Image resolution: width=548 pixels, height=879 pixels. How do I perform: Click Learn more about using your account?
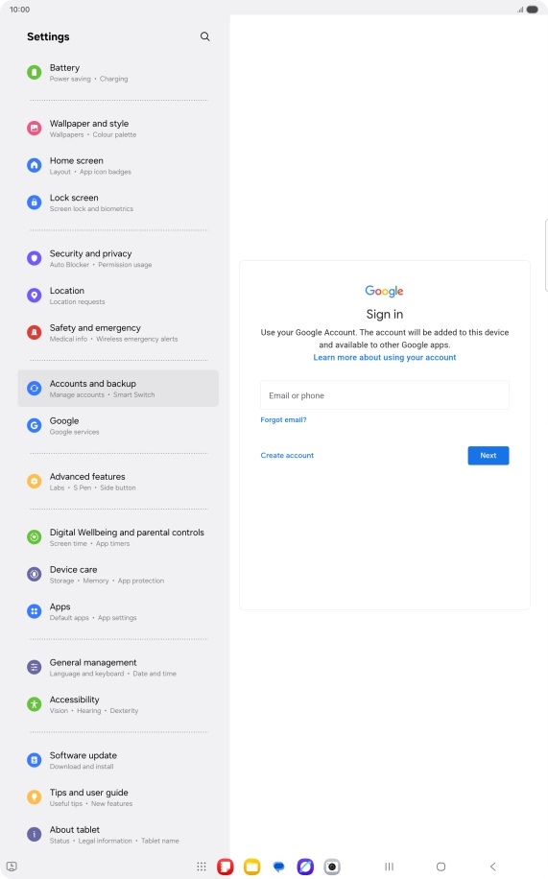(385, 357)
